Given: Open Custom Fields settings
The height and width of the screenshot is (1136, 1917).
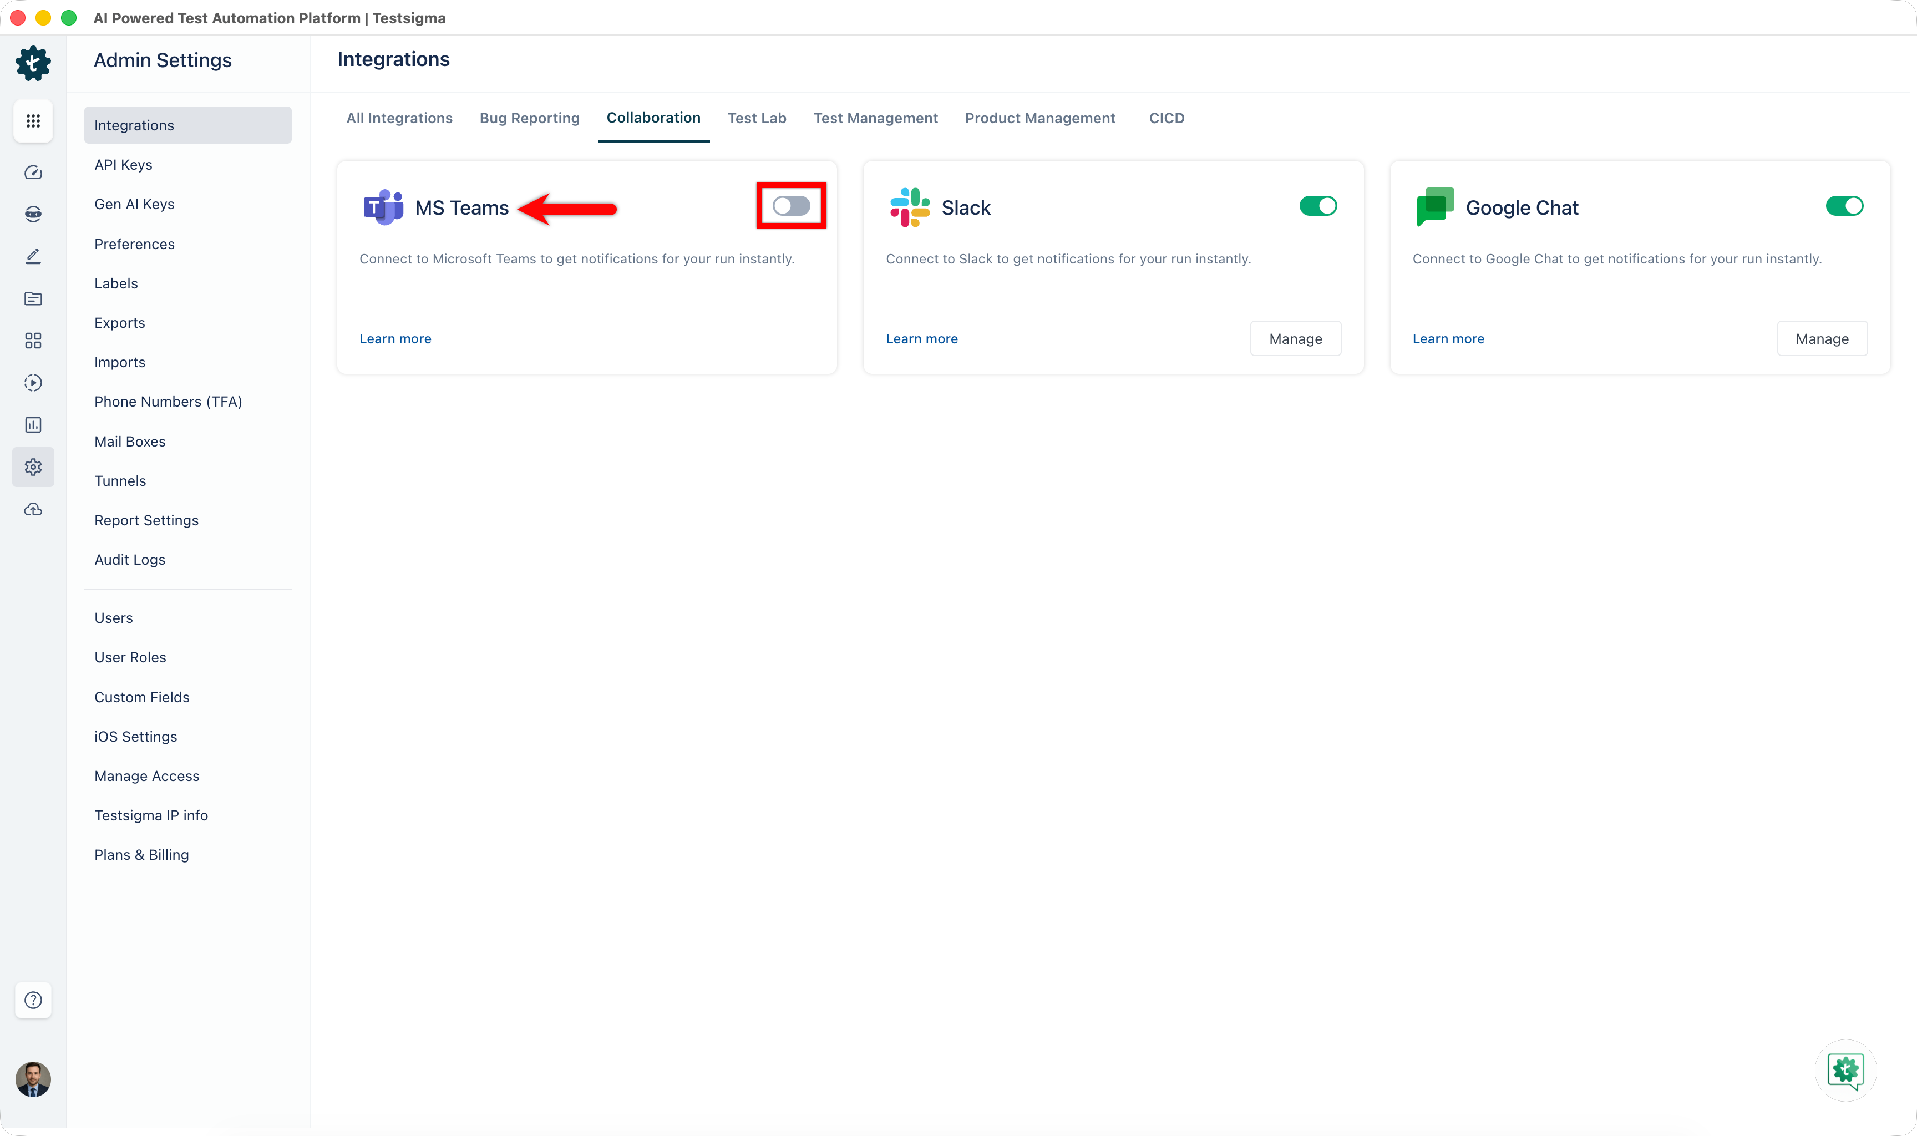Looking at the screenshot, I should point(141,697).
